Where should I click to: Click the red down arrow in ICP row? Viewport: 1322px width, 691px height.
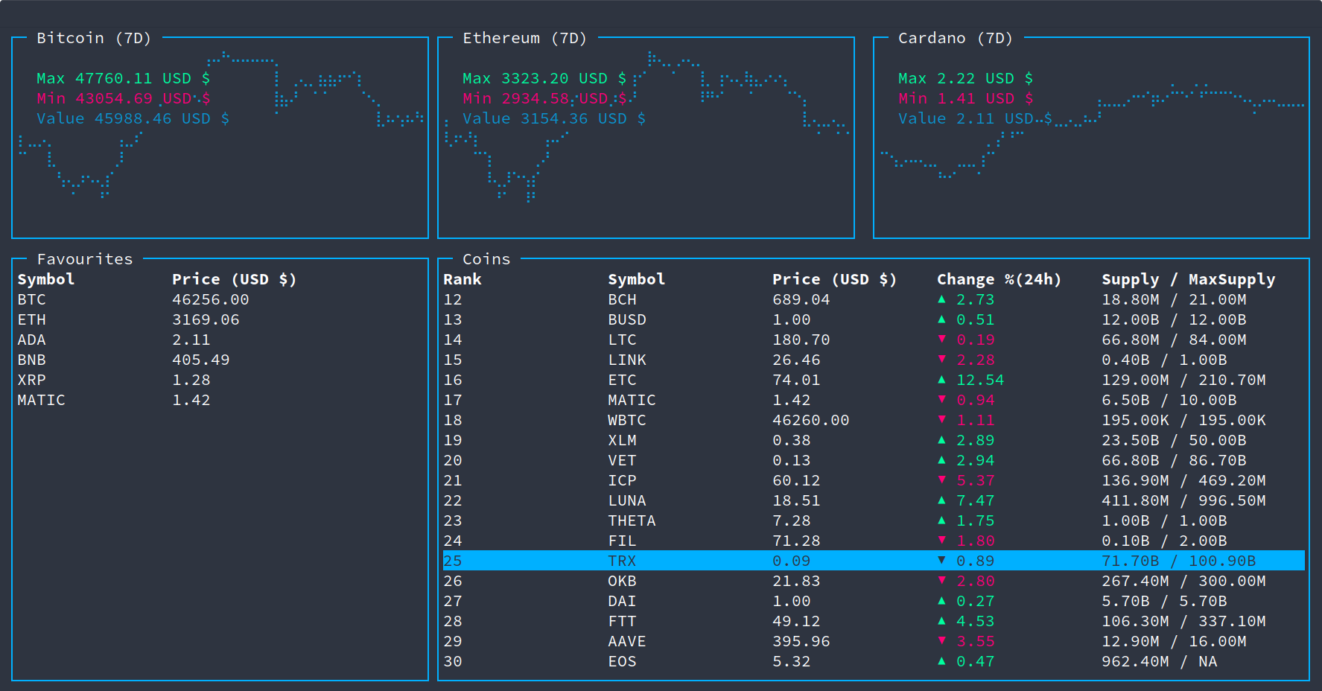(941, 480)
